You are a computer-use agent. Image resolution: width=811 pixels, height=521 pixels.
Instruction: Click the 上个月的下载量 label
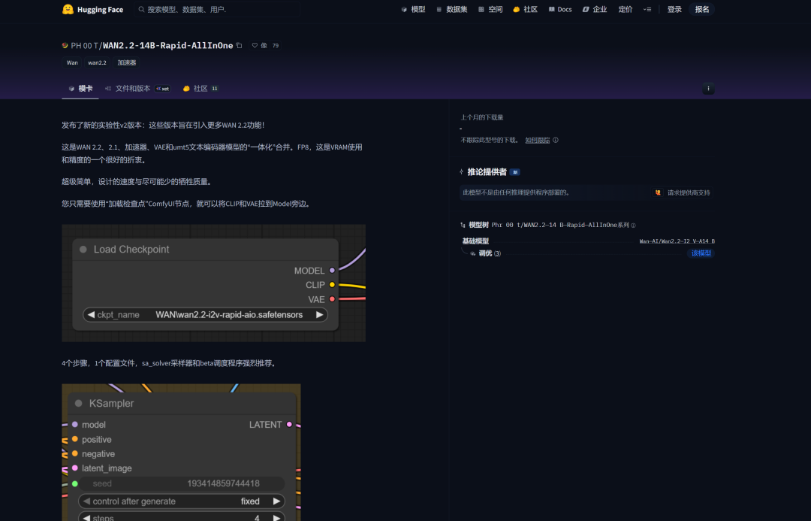(482, 117)
